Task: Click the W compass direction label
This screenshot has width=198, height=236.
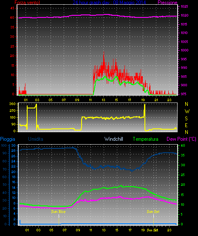Action: pos(187,111)
